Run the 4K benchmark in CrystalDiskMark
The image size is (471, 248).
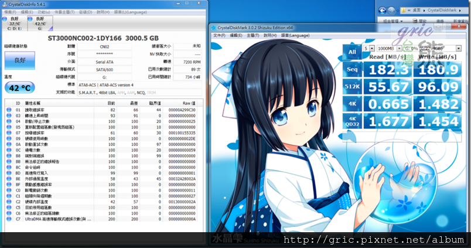[352, 104]
